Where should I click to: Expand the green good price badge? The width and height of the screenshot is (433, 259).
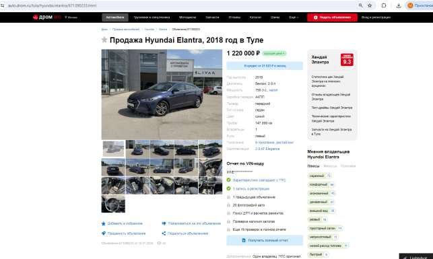coord(274,53)
